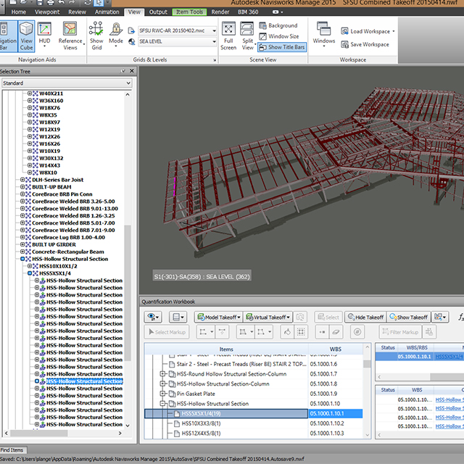
Task: Open the Review ribbon tab
Action: click(77, 12)
